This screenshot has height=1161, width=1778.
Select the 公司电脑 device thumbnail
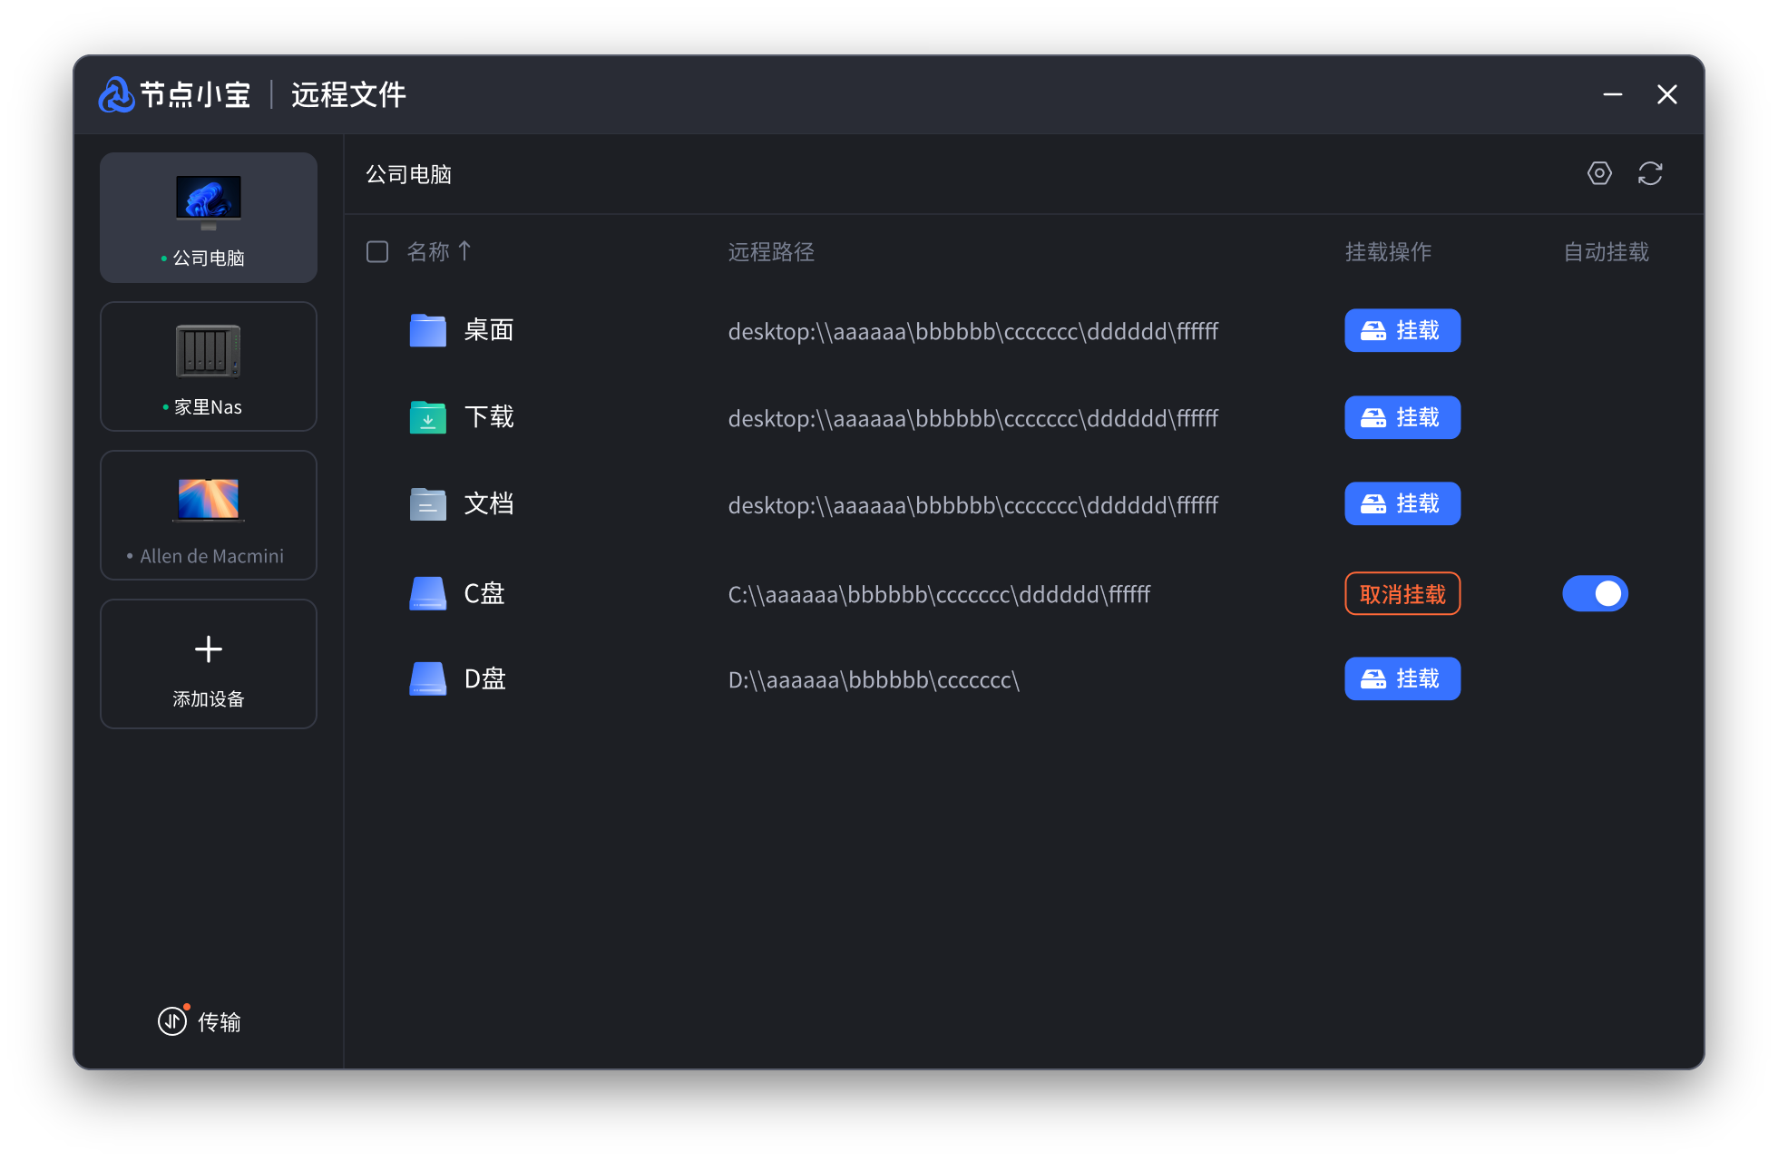209,201
